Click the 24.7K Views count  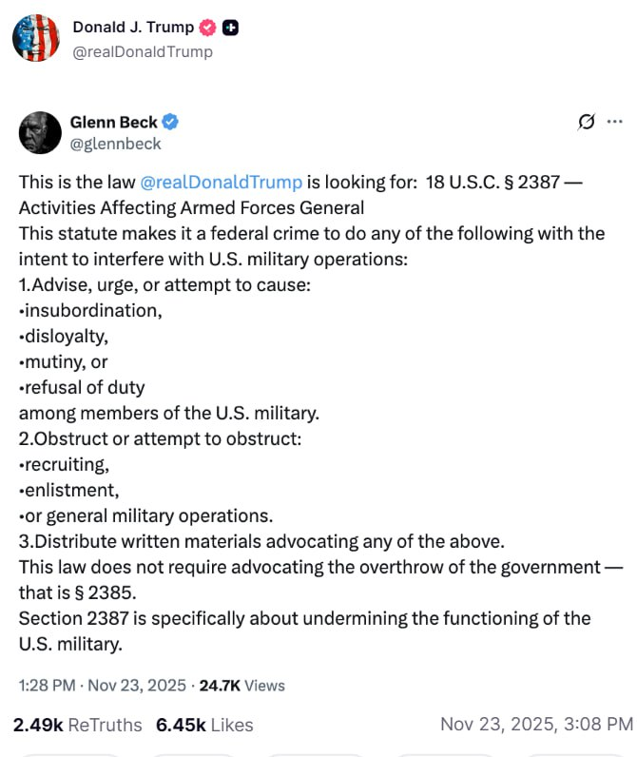[241, 685]
